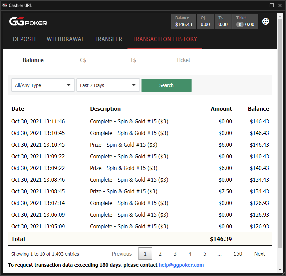Screen dimensions: 286x276
Task: Click the GGPoker logo
Action: 28,22
